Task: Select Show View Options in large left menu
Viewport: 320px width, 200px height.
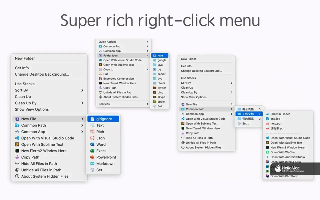Action: click(x=32, y=109)
